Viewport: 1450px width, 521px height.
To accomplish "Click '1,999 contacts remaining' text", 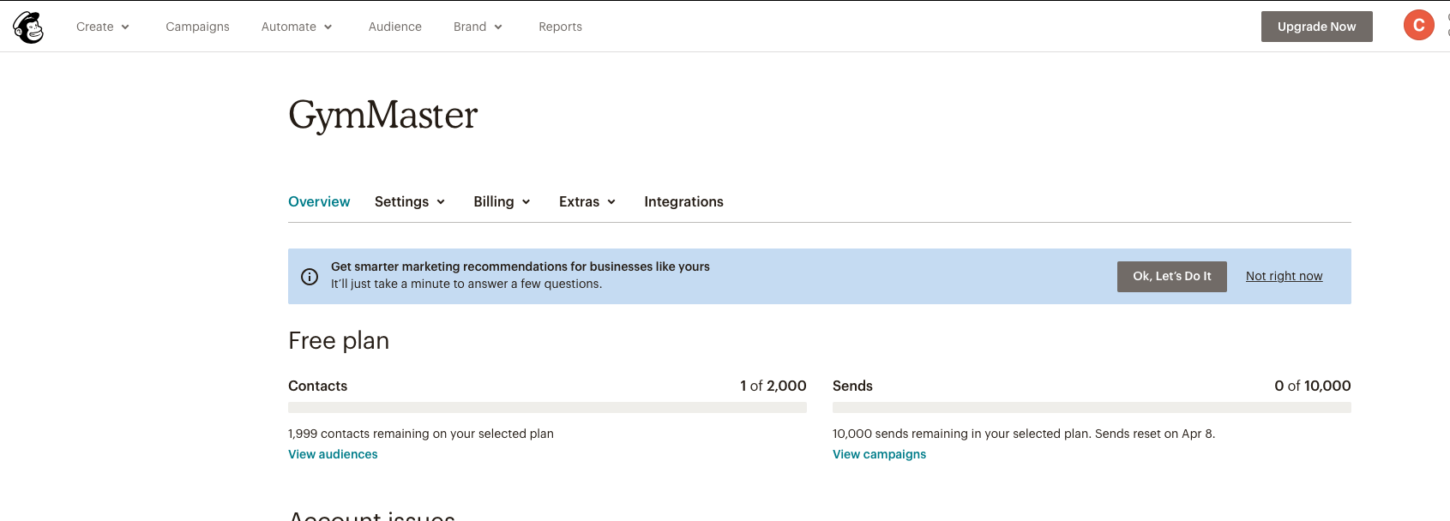I will pyautogui.click(x=421, y=434).
